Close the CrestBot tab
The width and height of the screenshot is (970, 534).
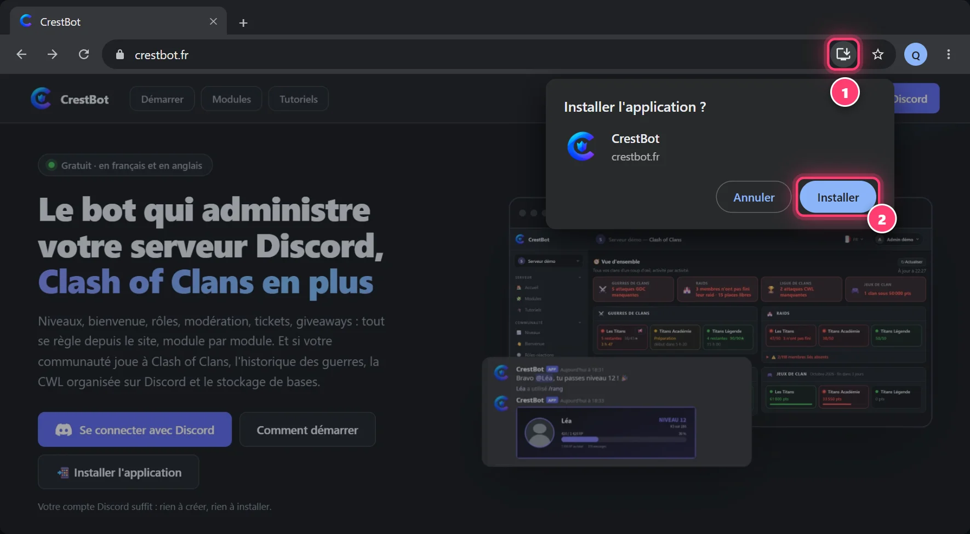pos(213,21)
